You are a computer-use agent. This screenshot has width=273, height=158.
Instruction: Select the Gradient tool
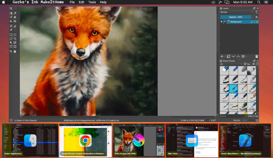[x=11, y=13]
